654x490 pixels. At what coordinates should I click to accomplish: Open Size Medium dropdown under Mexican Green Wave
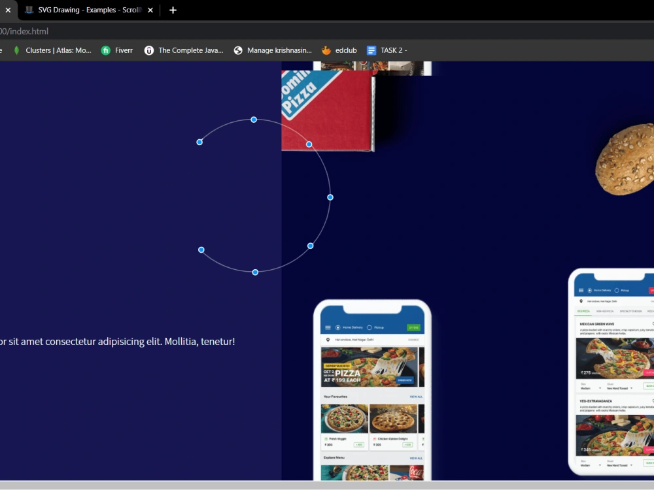coord(591,388)
